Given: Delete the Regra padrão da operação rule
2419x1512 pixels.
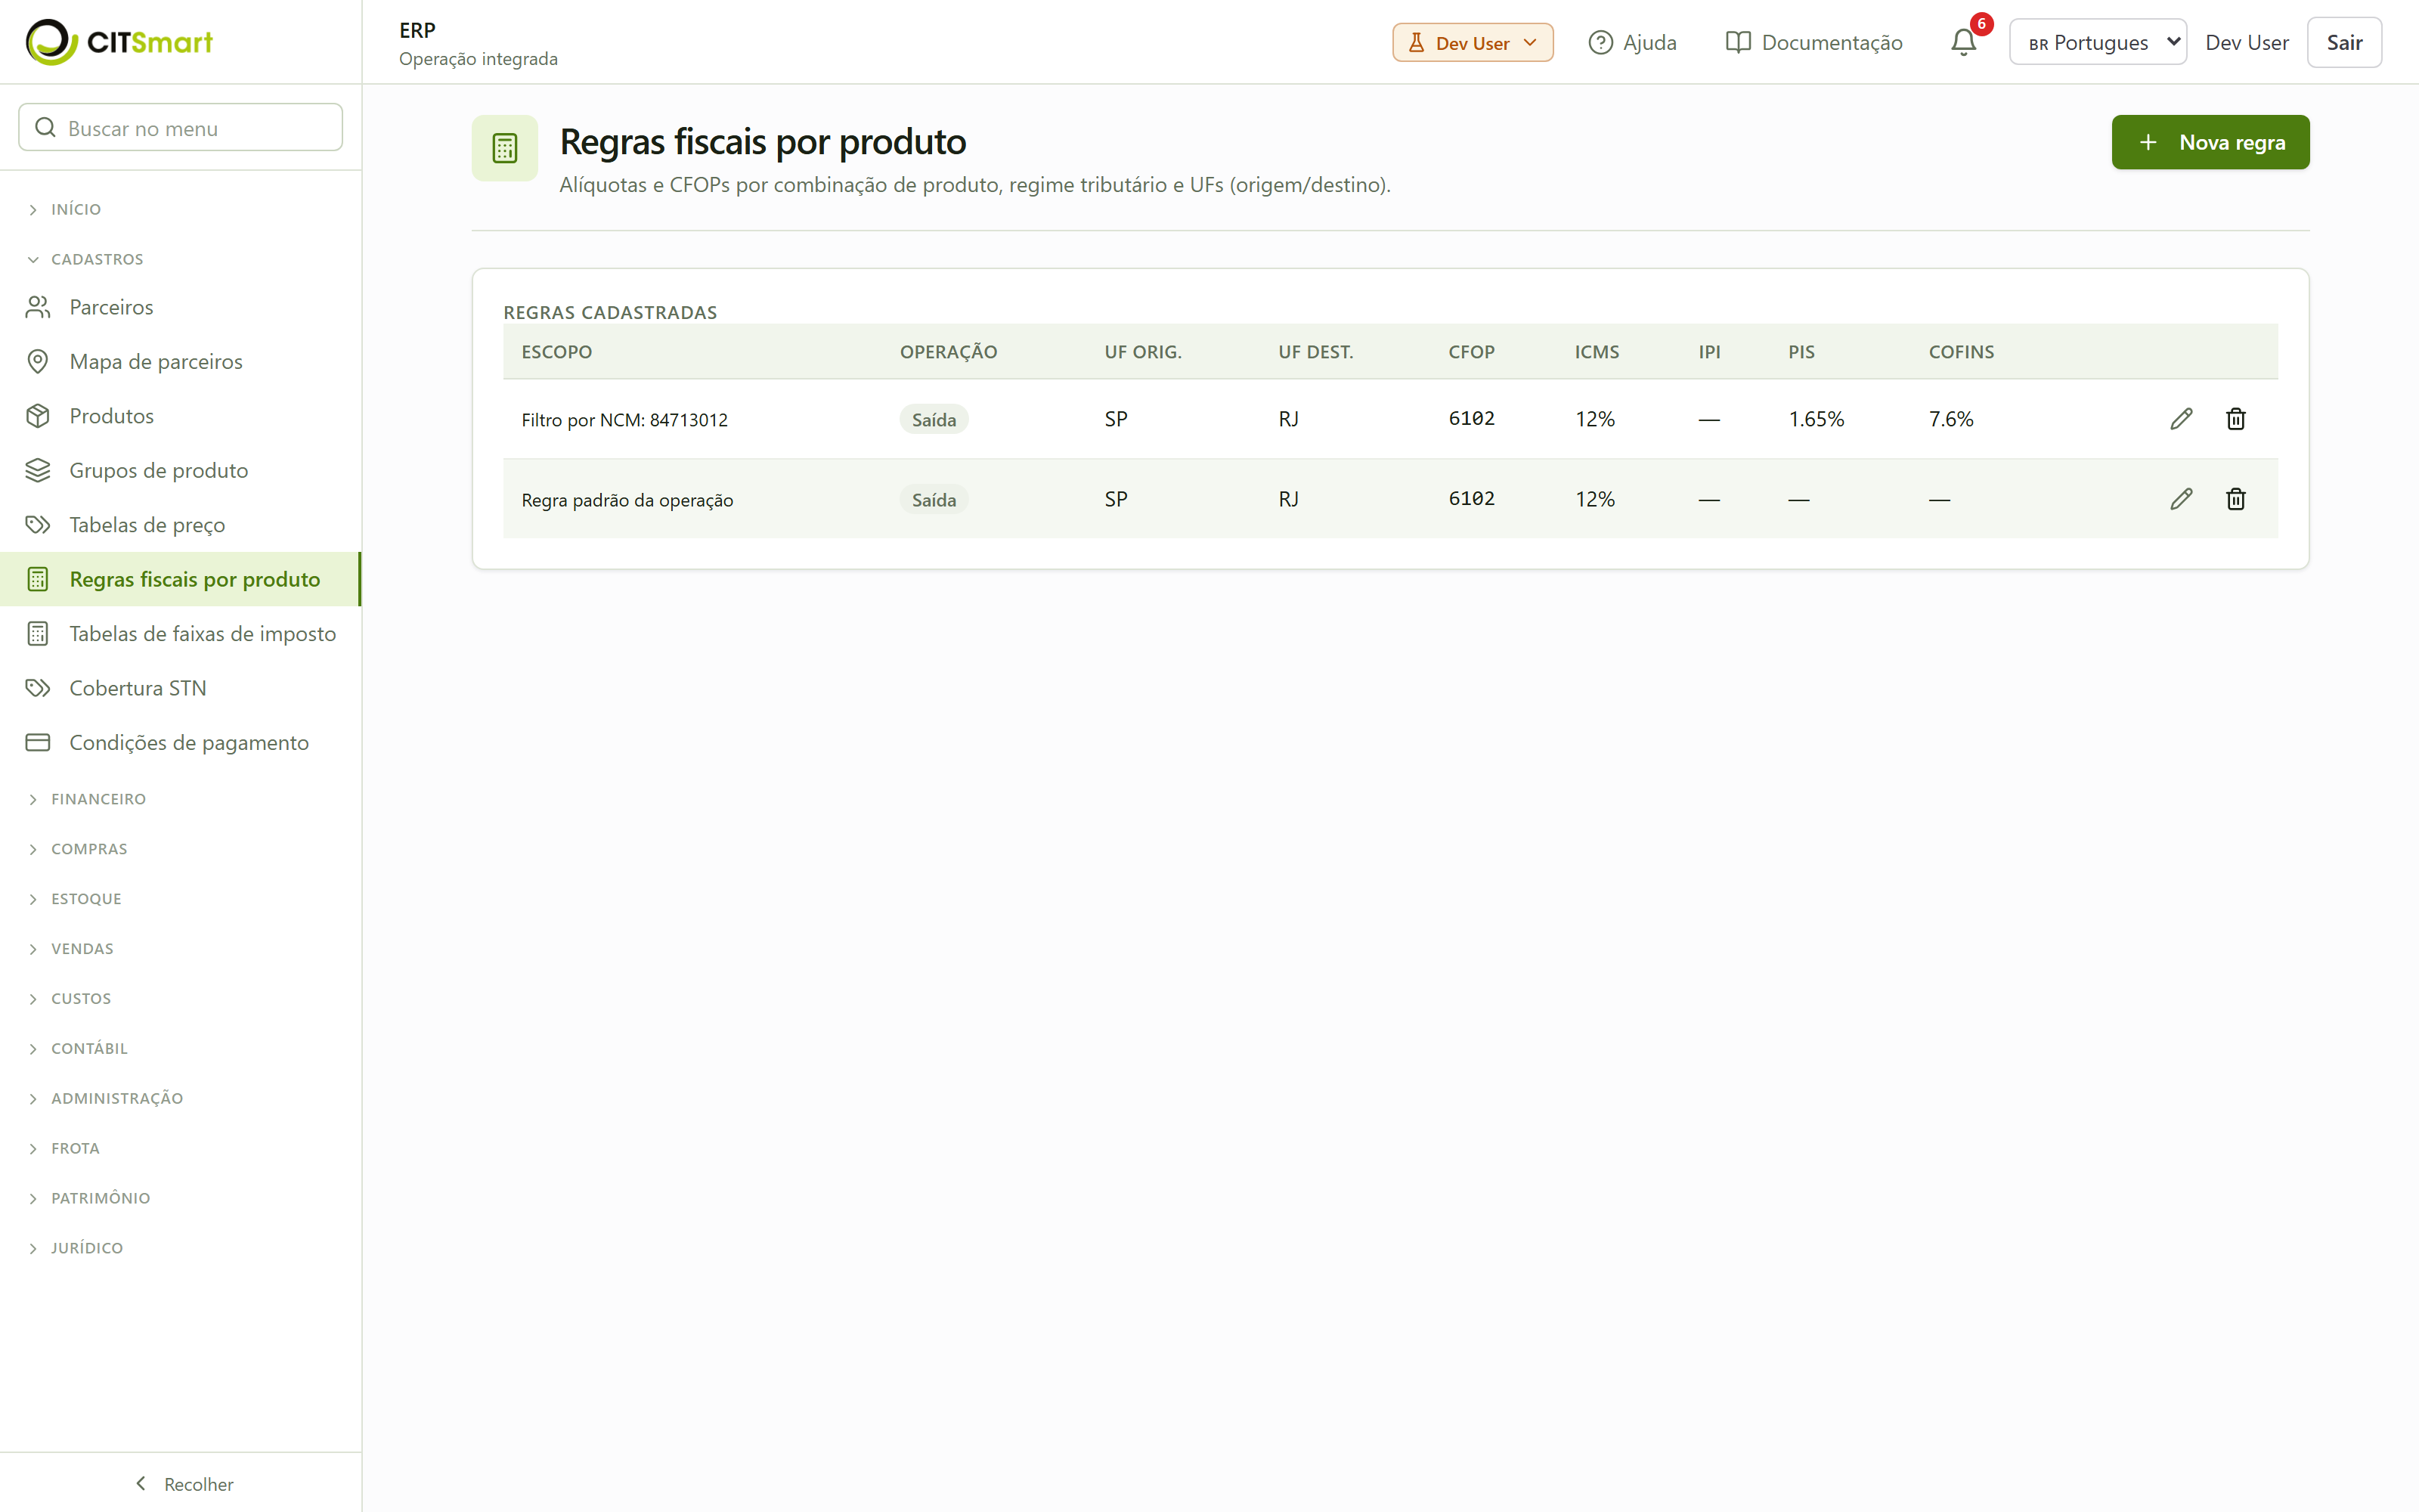Looking at the screenshot, I should click(x=2236, y=499).
